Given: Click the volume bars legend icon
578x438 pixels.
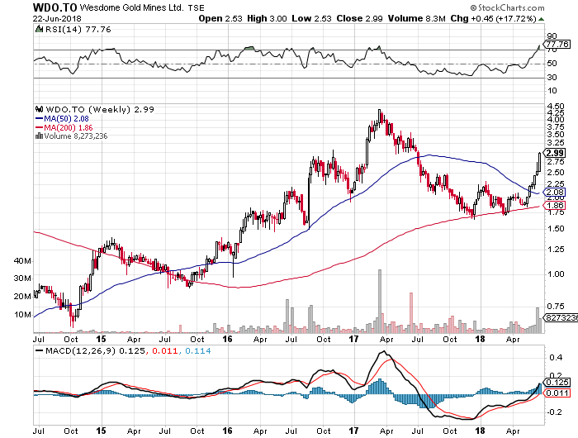Looking at the screenshot, I should coord(40,136).
